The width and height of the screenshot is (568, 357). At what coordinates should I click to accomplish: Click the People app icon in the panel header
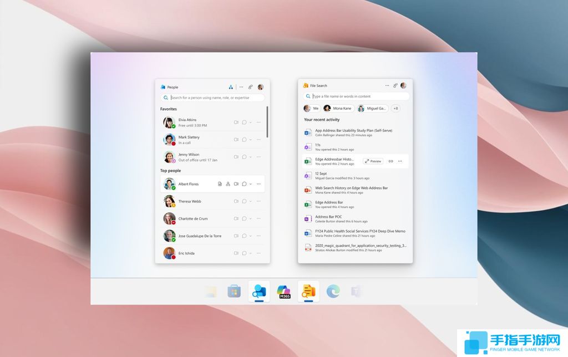click(x=163, y=86)
